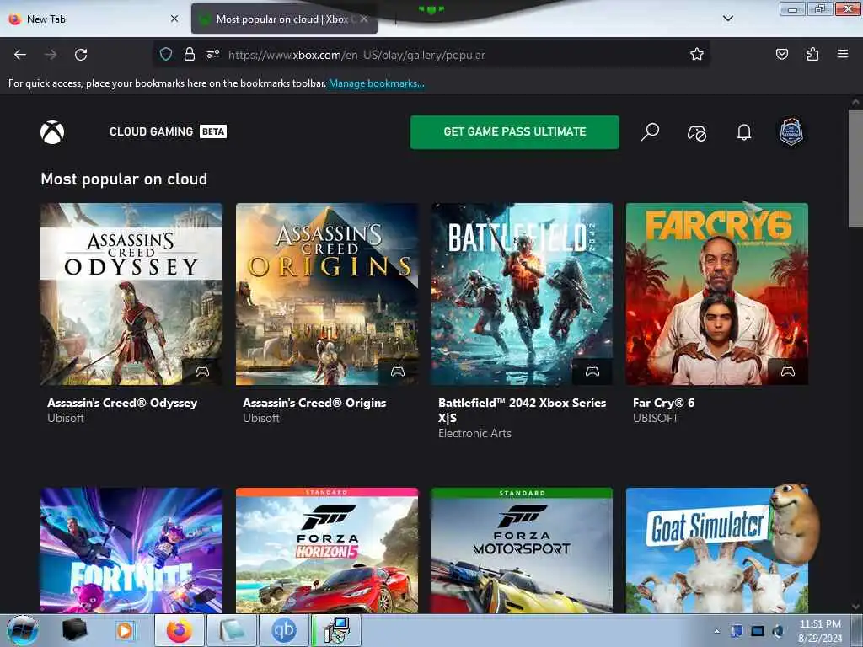Screen dimensions: 863x647
Task: Click the Battlefield 2042 cover art
Action: tap(522, 294)
